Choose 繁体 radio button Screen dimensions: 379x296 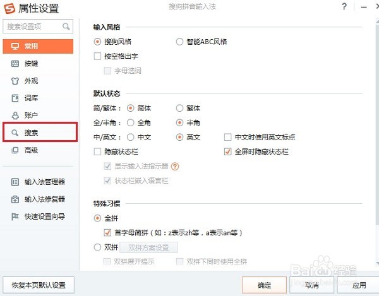179,108
